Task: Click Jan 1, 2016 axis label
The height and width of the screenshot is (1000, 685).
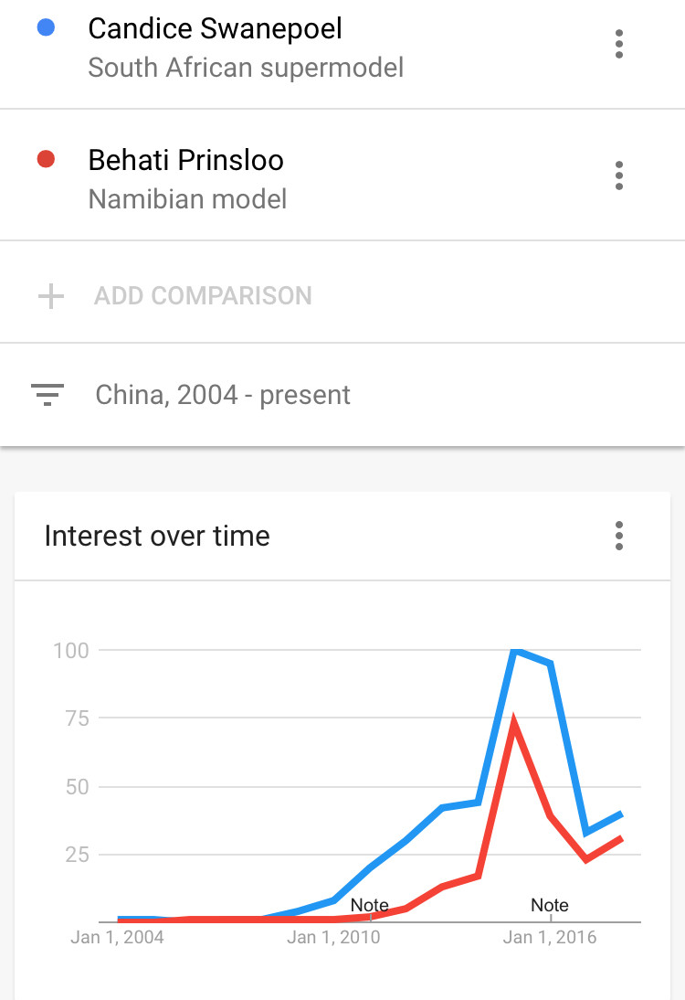Action: (x=550, y=937)
